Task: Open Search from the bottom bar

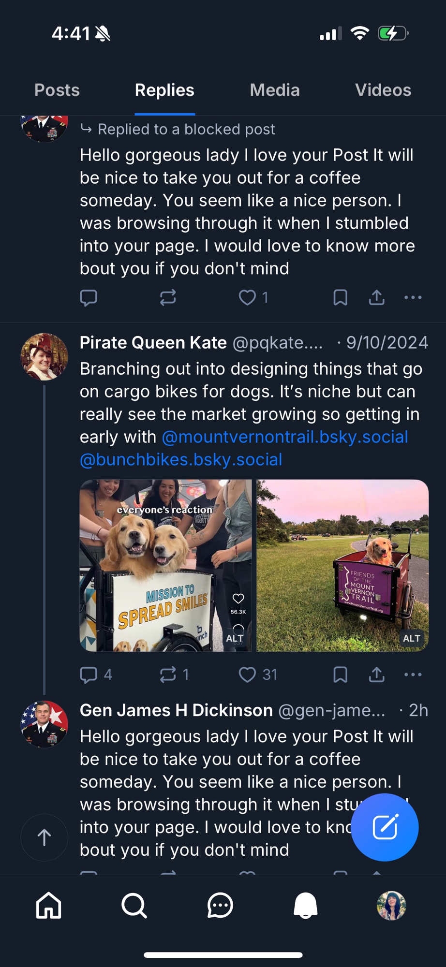Action: [134, 905]
